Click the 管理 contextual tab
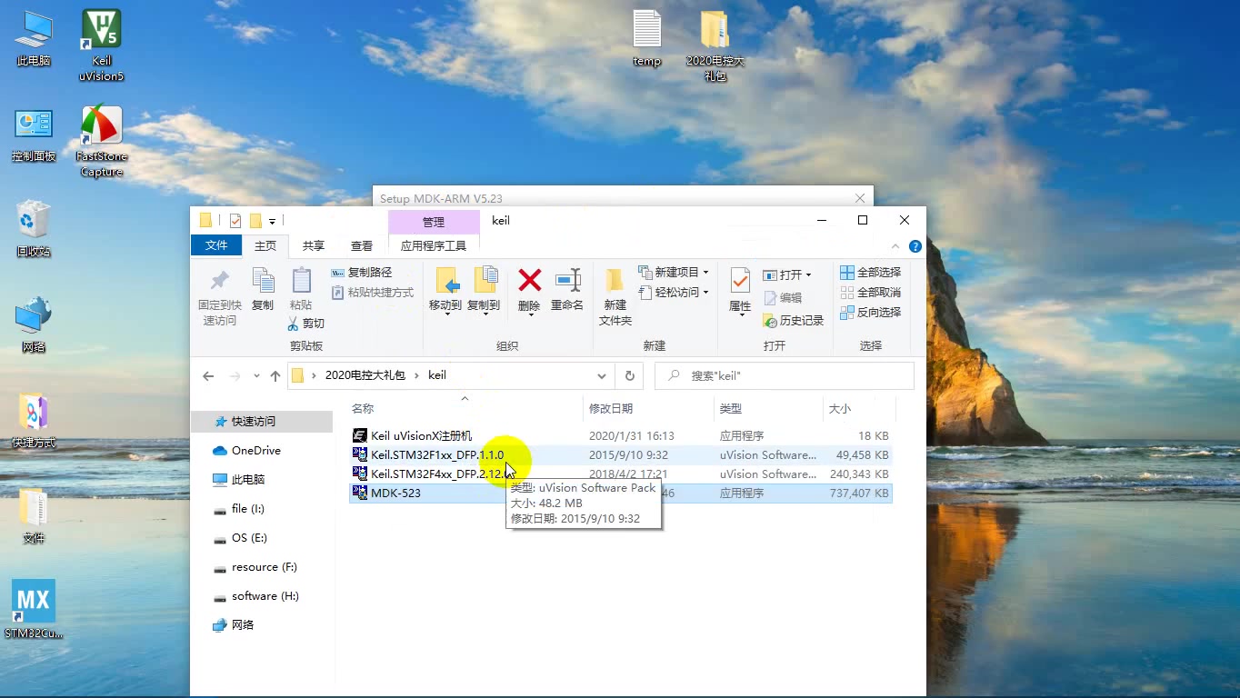 tap(434, 222)
